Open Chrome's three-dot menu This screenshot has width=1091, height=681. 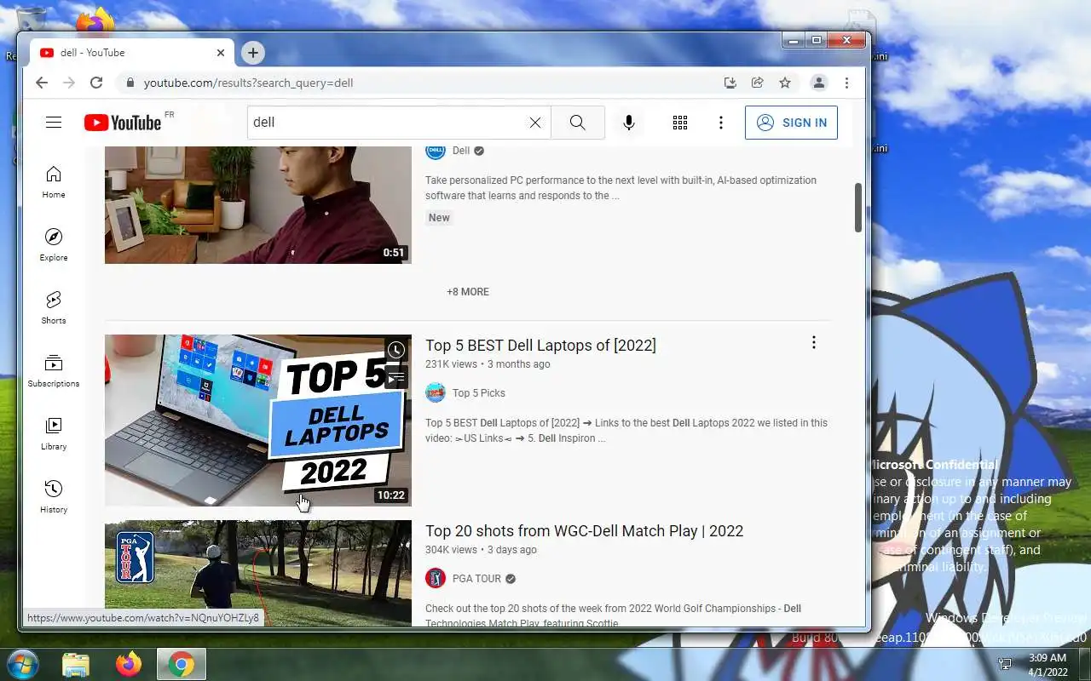click(846, 83)
